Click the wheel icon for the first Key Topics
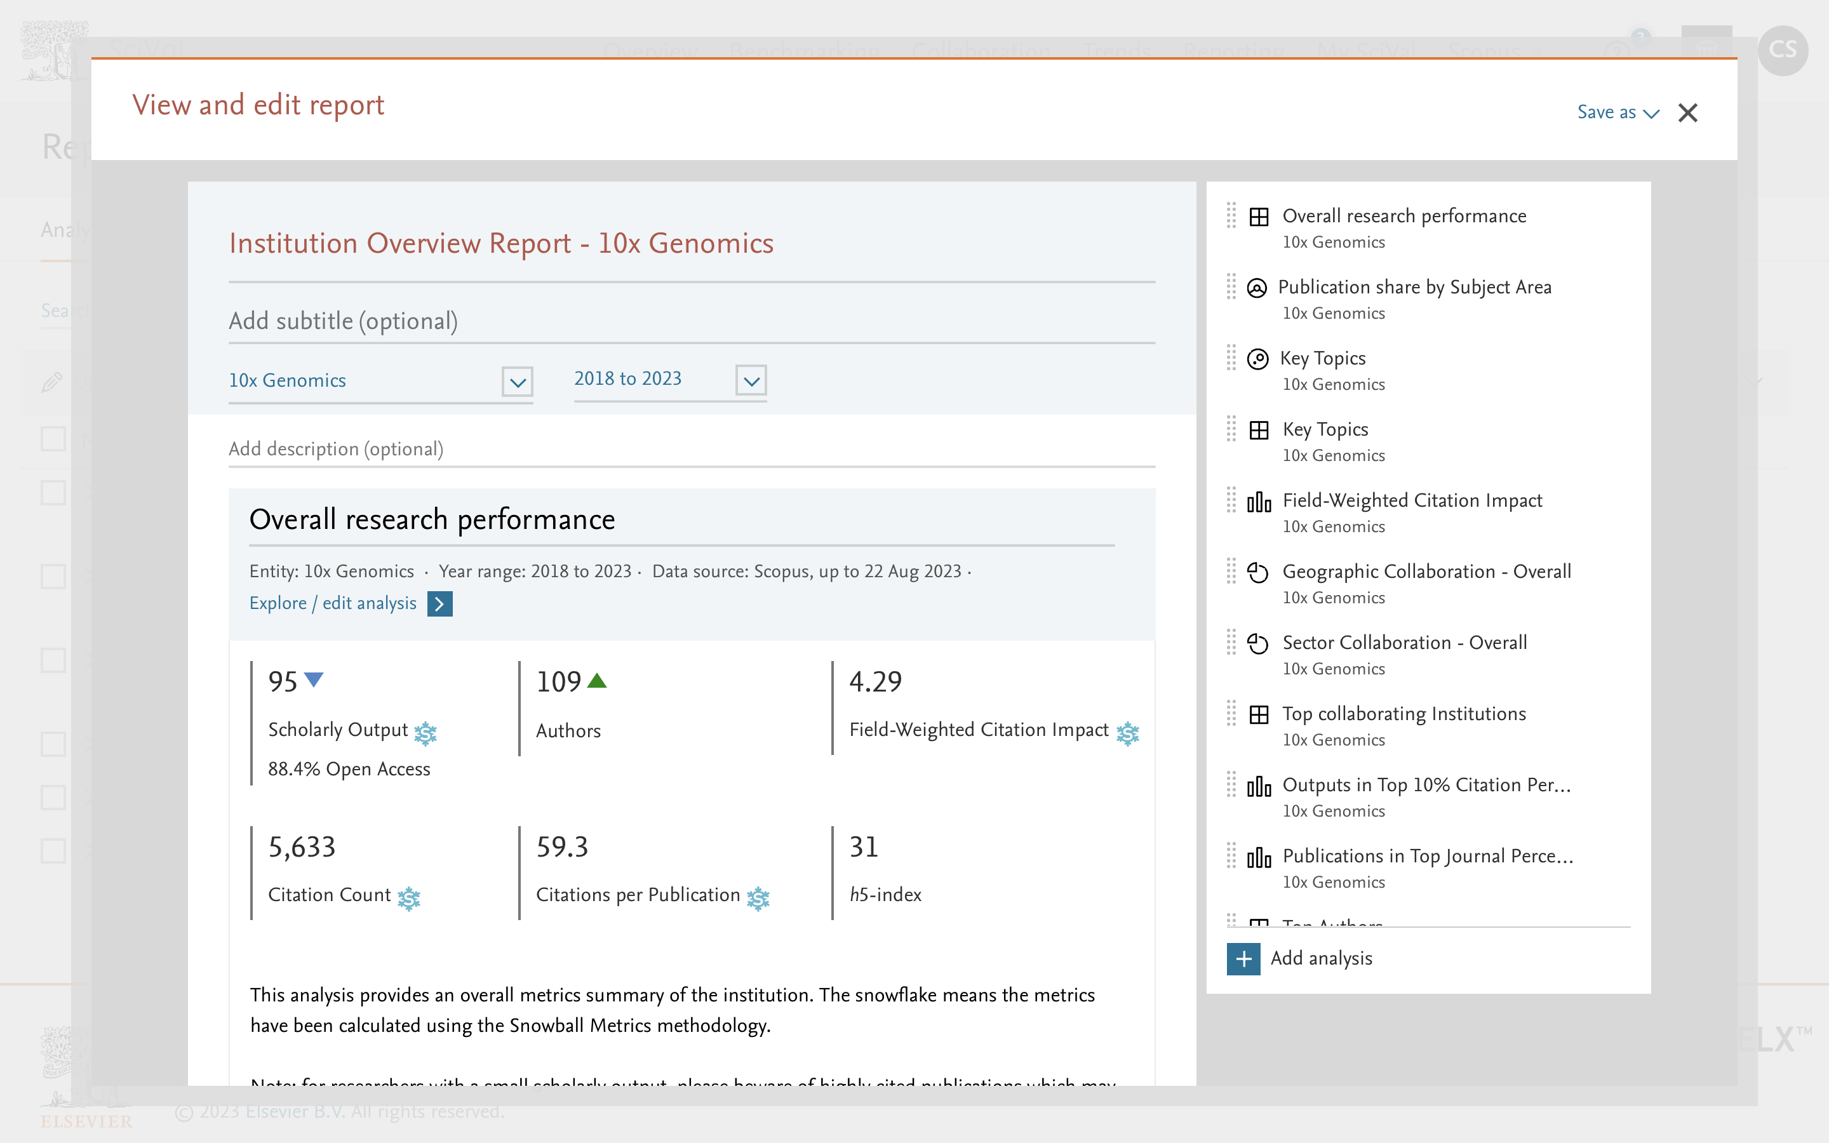This screenshot has height=1143, width=1829. [1257, 359]
